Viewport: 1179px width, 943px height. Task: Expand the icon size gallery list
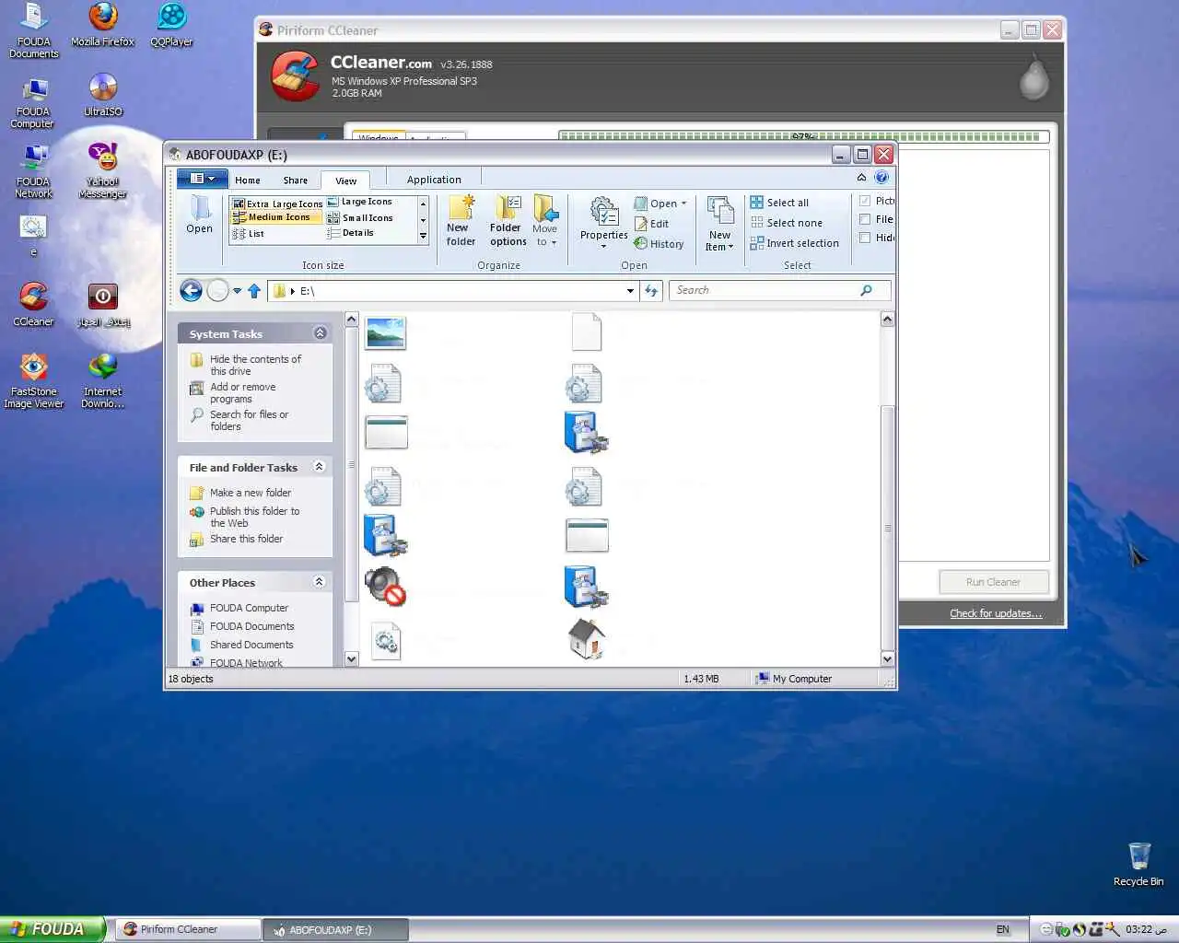(423, 237)
